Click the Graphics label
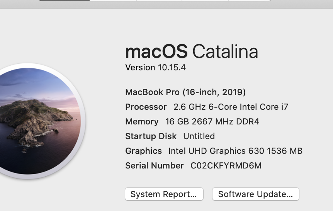The height and width of the screenshot is (211, 333). pyautogui.click(x=144, y=151)
